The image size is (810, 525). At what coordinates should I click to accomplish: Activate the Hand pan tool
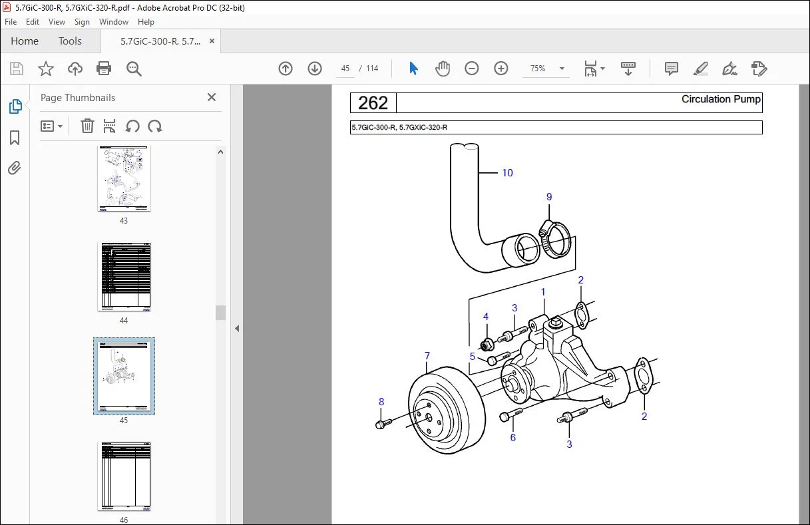[443, 69]
